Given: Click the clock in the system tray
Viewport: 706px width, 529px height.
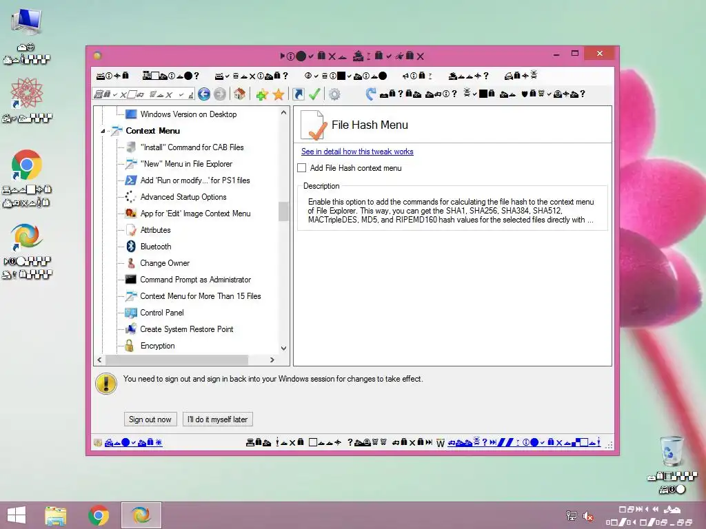Looking at the screenshot, I should (649, 515).
